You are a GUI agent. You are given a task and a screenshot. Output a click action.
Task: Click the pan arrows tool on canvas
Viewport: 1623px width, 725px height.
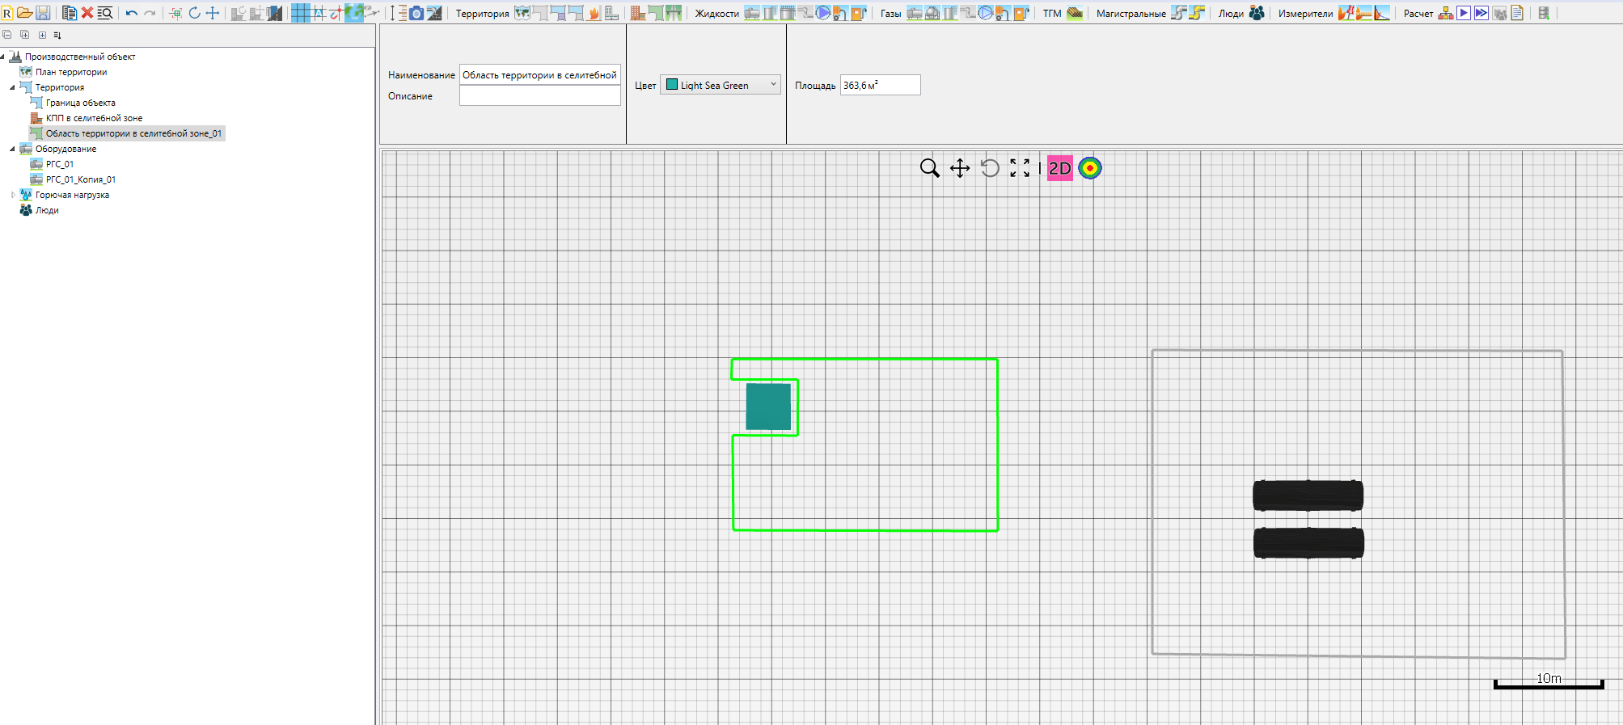click(960, 168)
